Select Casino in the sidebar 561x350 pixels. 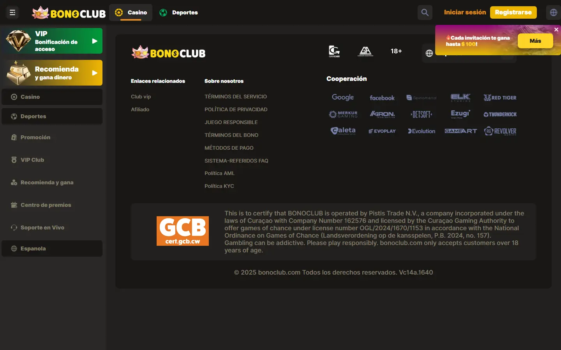[x=52, y=97]
